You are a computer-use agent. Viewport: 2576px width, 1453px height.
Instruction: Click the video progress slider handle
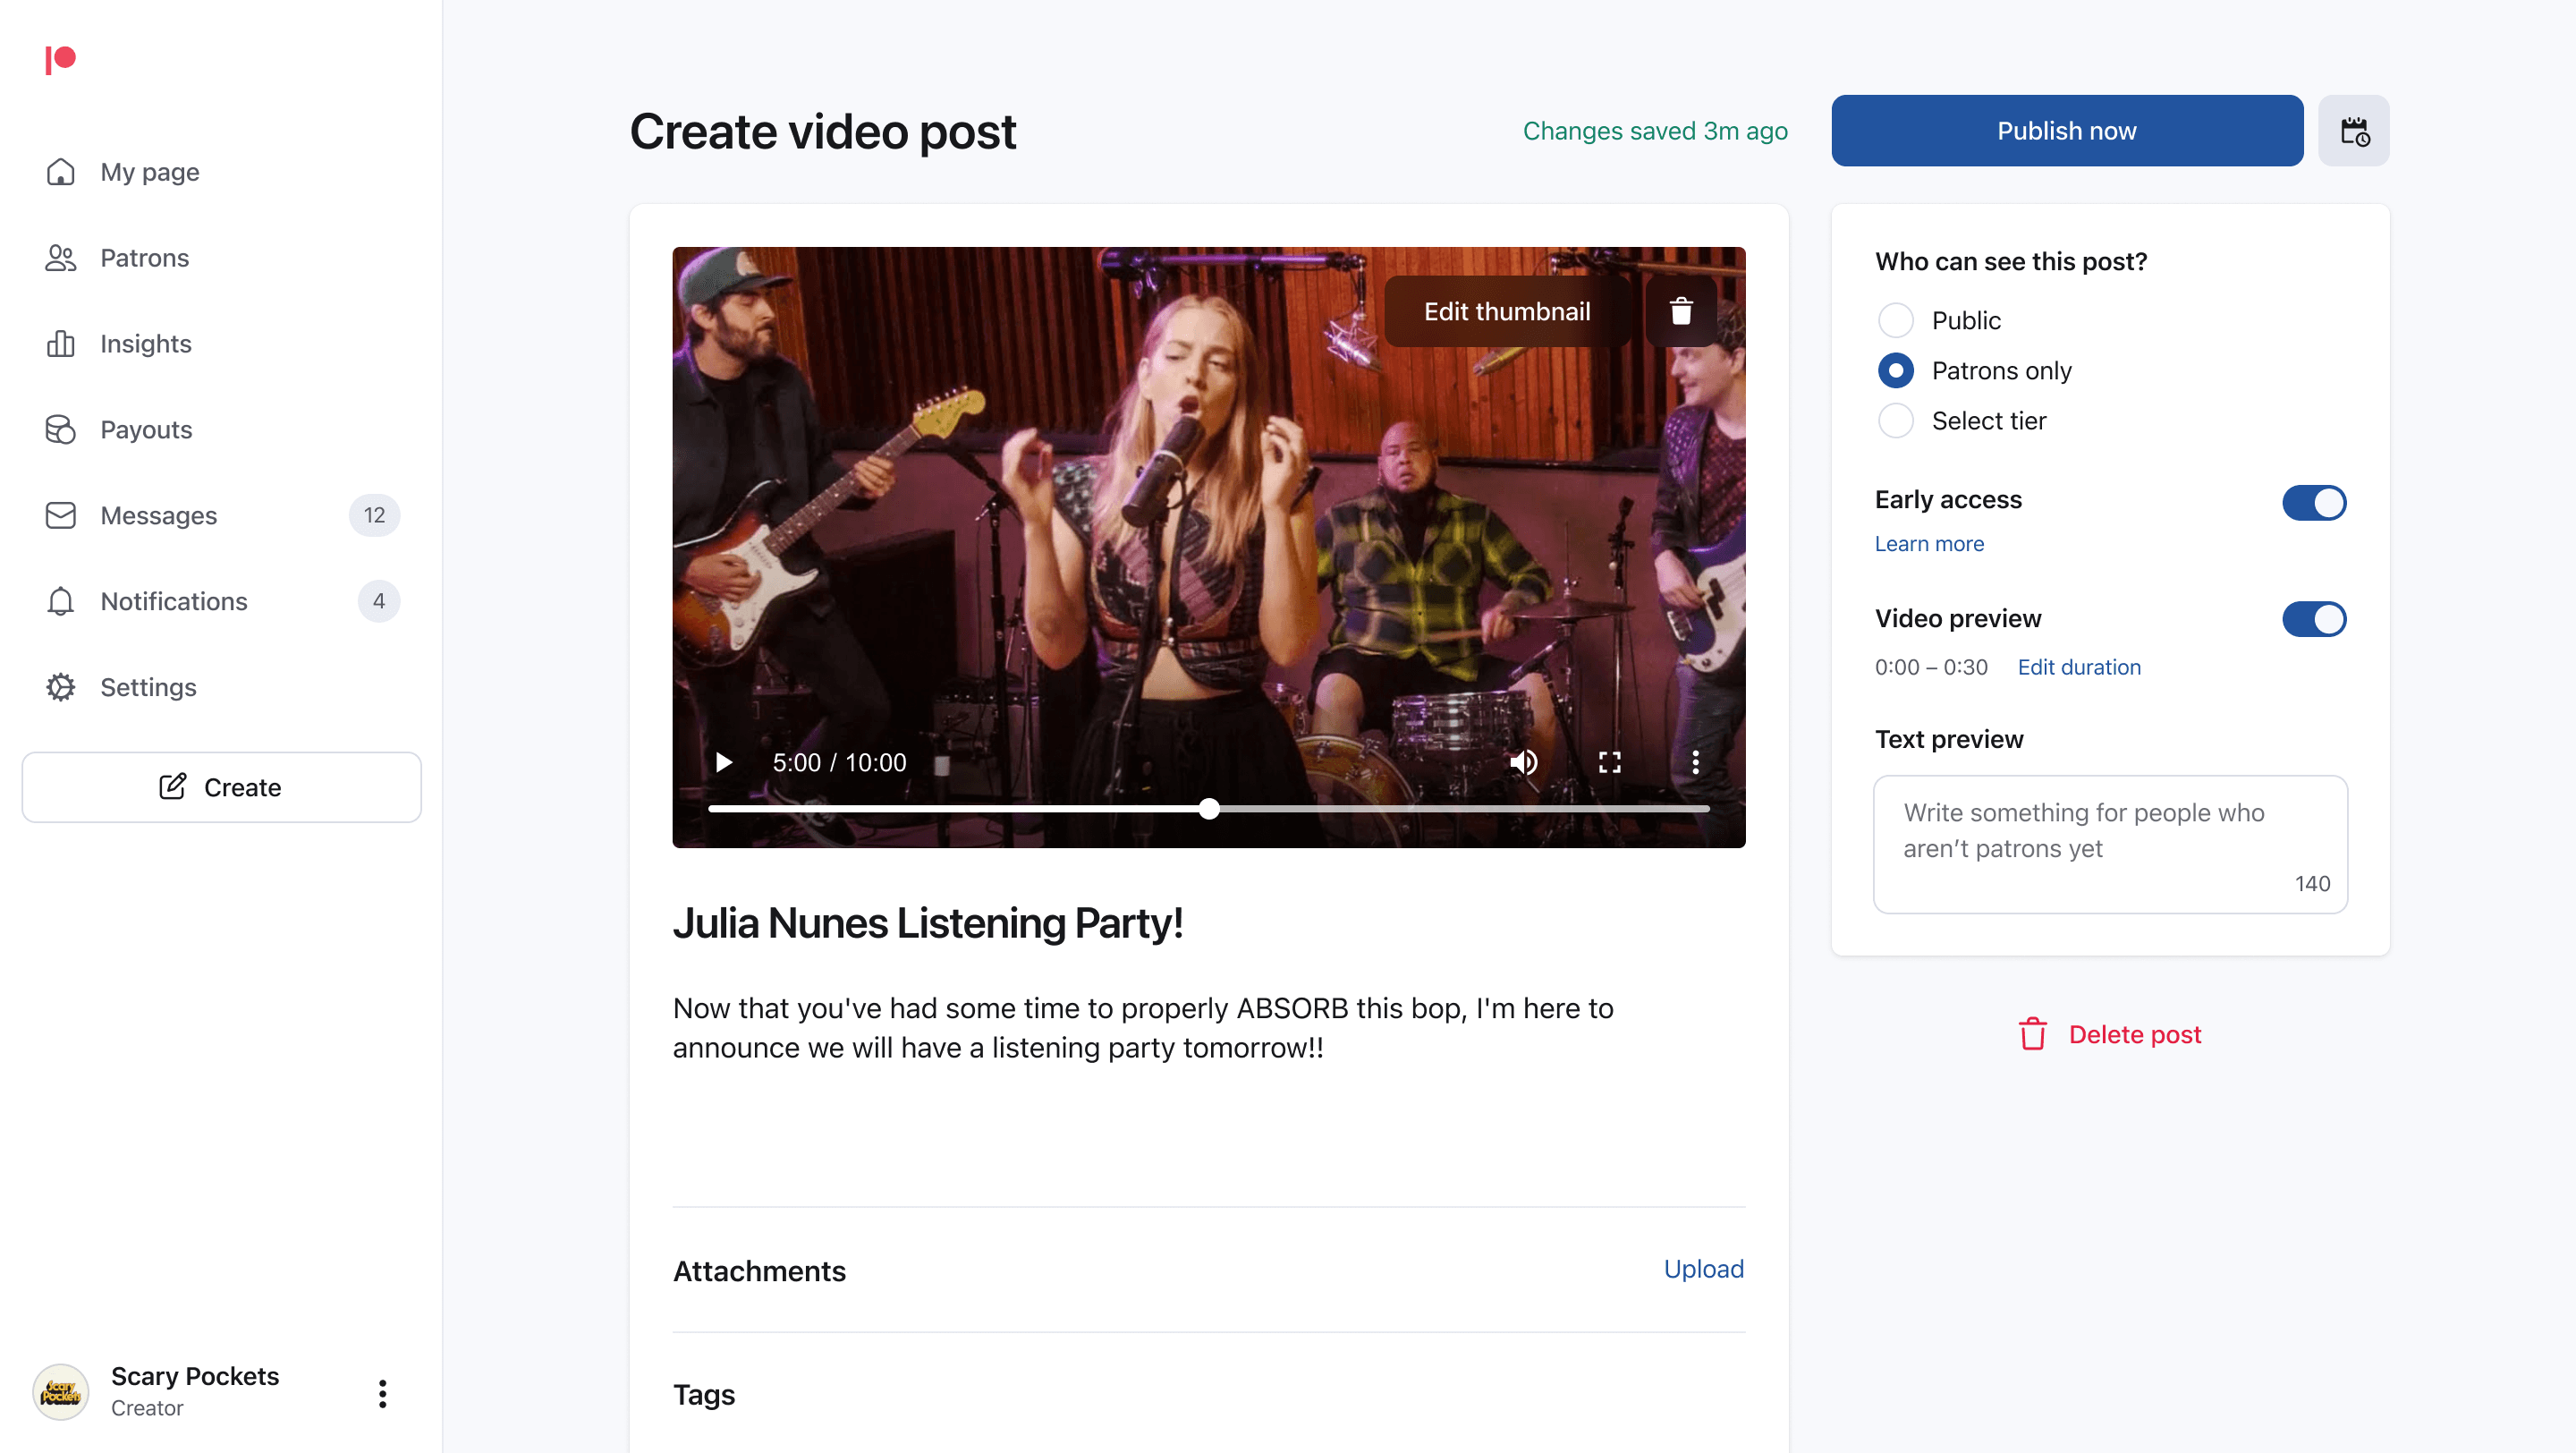1210,809
